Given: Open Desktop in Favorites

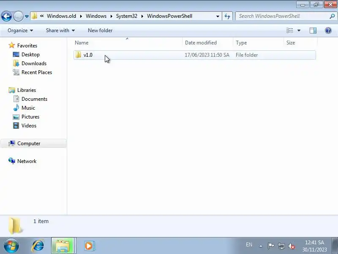Looking at the screenshot, I should click(x=30, y=55).
